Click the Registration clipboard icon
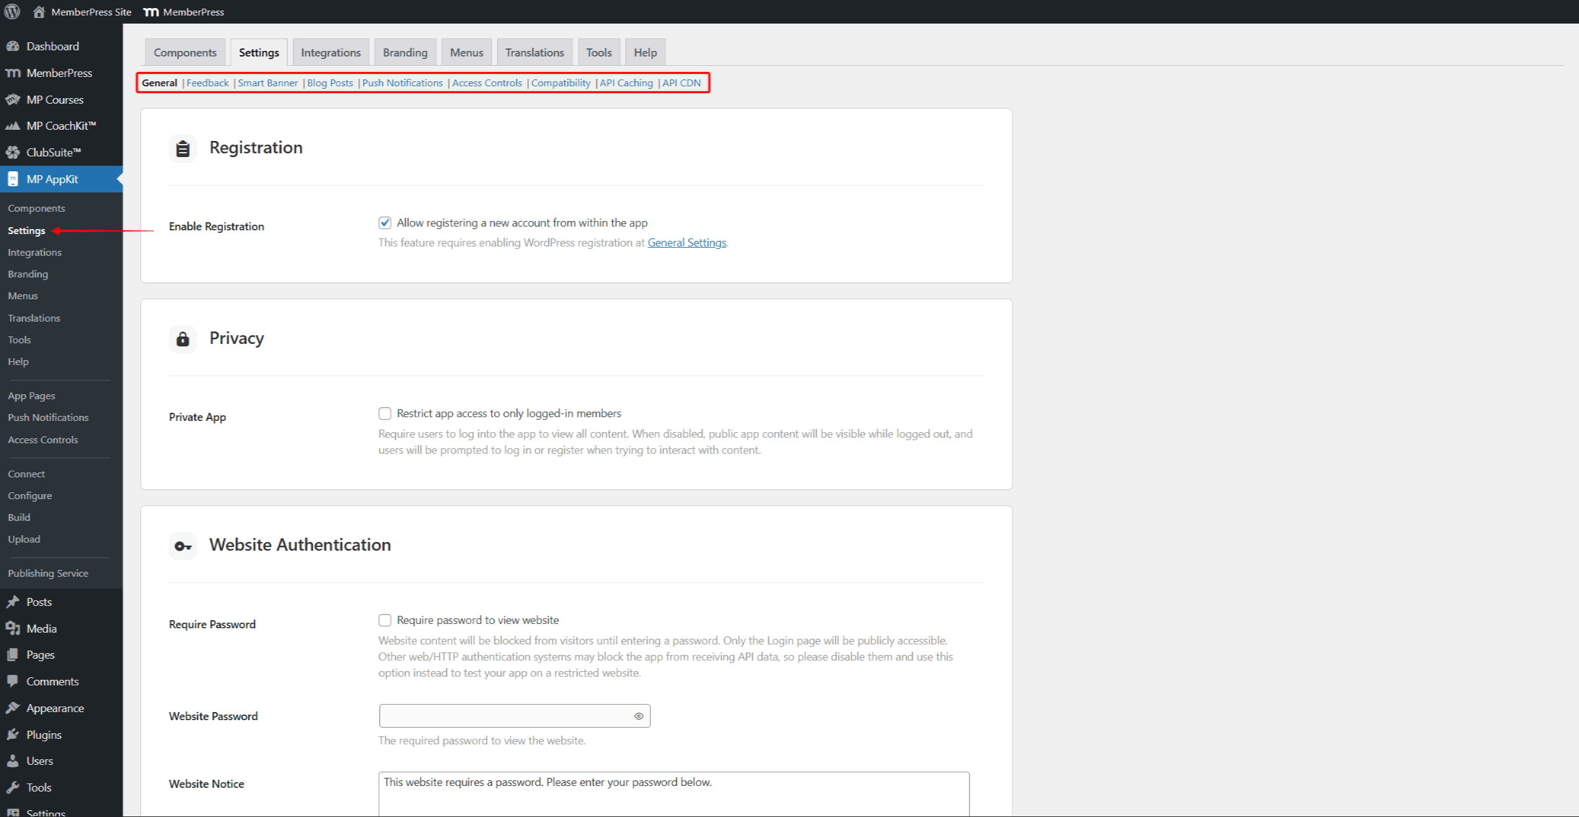1579x817 pixels. (x=183, y=148)
